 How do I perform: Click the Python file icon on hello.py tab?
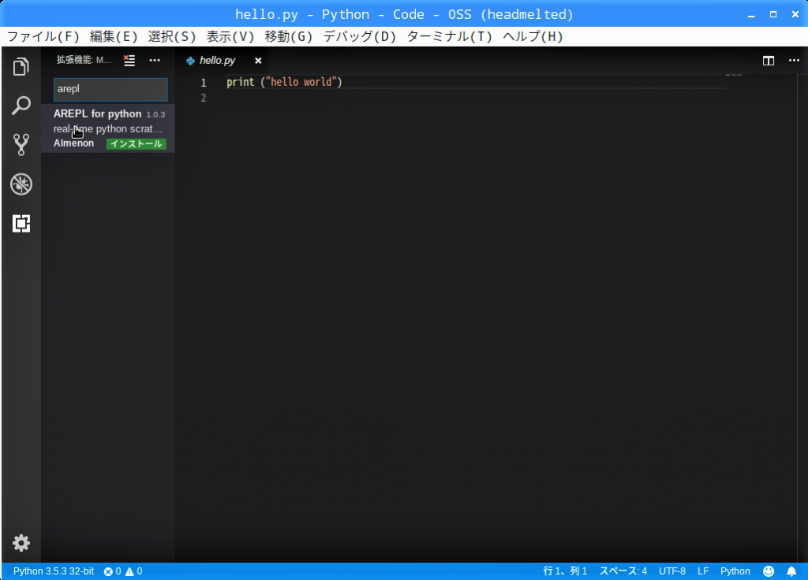pyautogui.click(x=190, y=61)
